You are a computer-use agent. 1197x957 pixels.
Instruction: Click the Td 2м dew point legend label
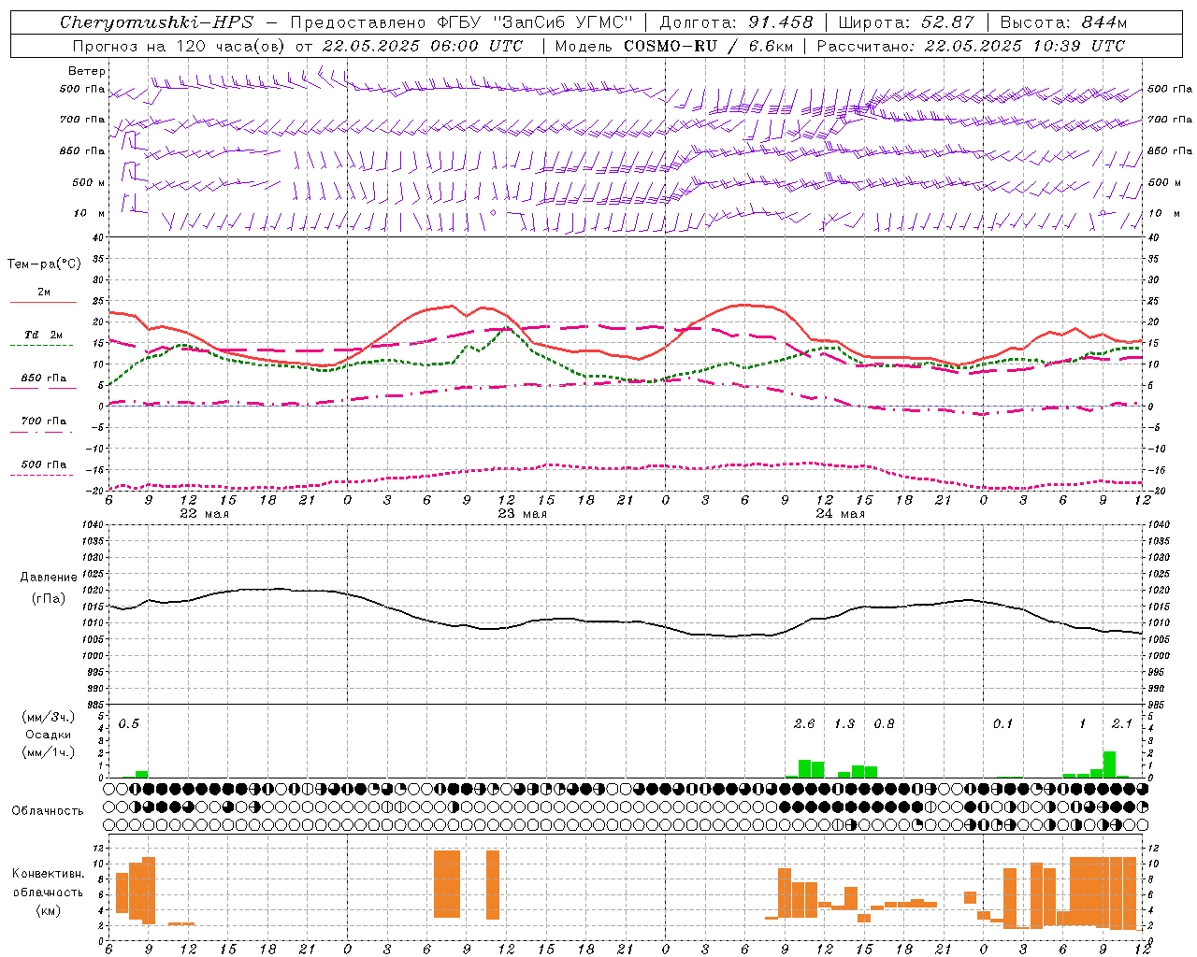[43, 335]
